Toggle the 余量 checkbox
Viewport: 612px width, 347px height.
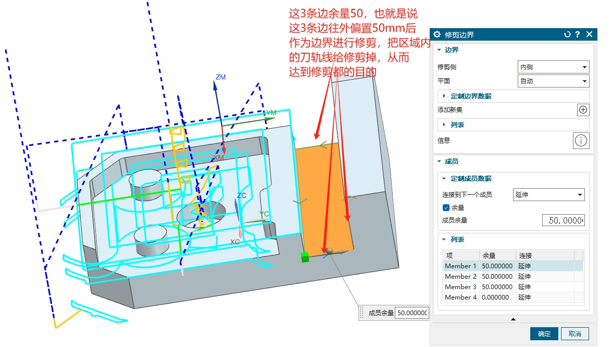click(446, 207)
